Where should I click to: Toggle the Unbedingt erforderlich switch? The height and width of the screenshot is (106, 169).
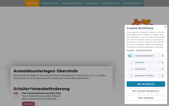(x=130, y=56)
